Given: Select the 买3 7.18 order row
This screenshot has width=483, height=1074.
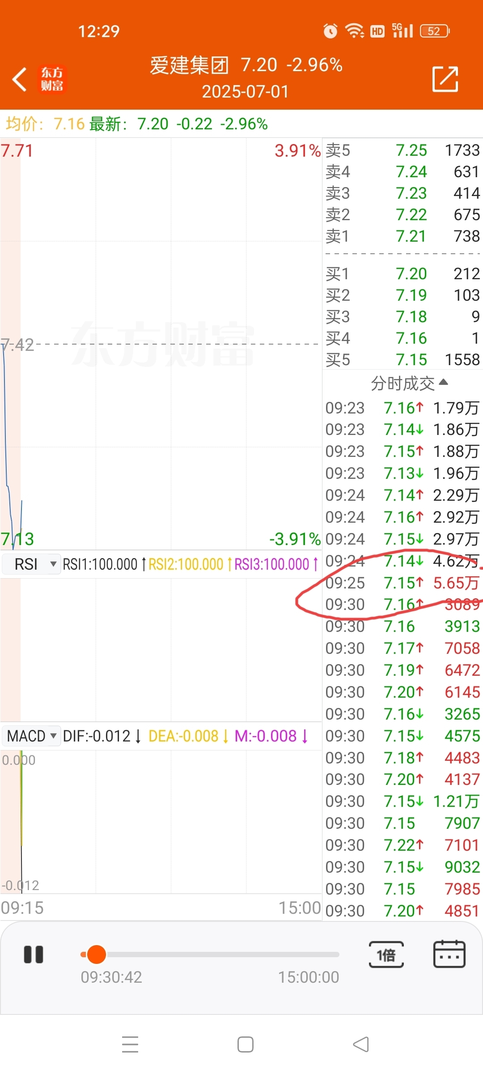Looking at the screenshot, I should point(402,317).
